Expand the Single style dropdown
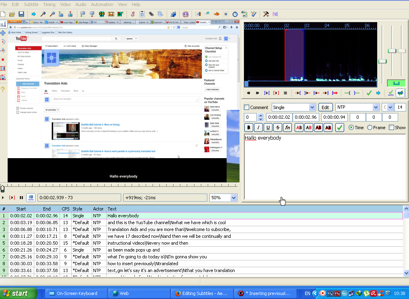409x299 pixels. (x=312, y=107)
